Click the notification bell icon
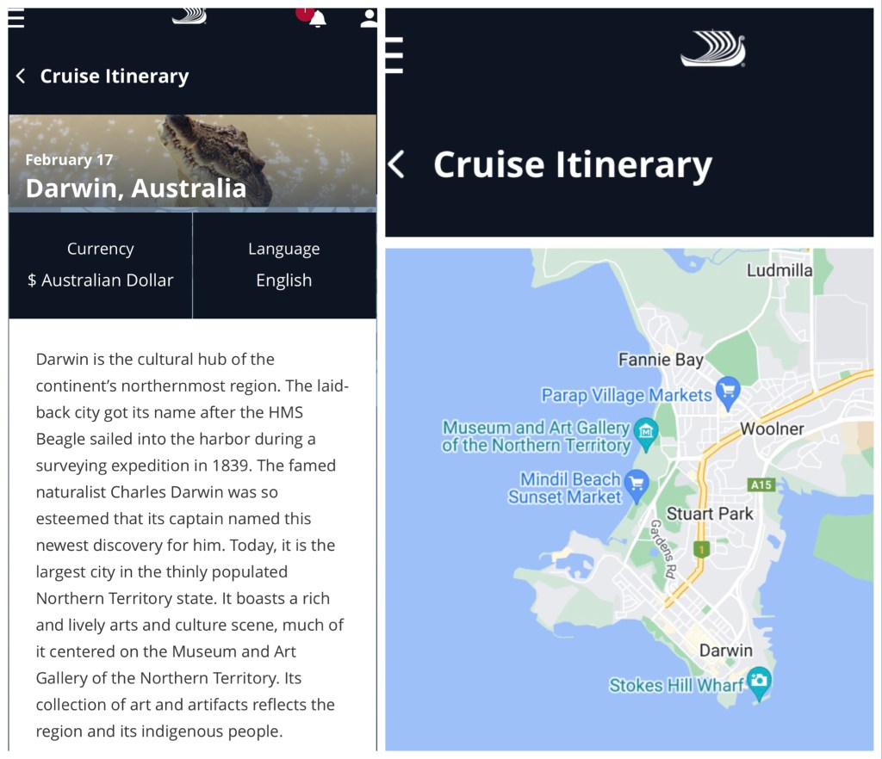Screen dimensions: 882x759 pyautogui.click(x=317, y=18)
